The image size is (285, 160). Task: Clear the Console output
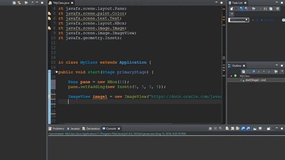227,128
